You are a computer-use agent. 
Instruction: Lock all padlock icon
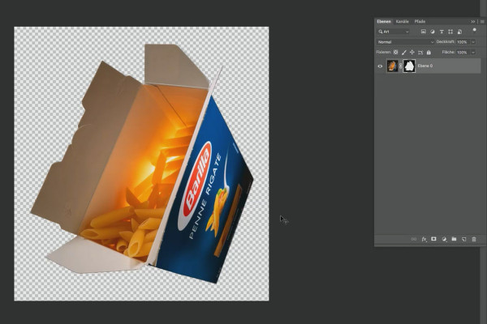[x=429, y=53]
